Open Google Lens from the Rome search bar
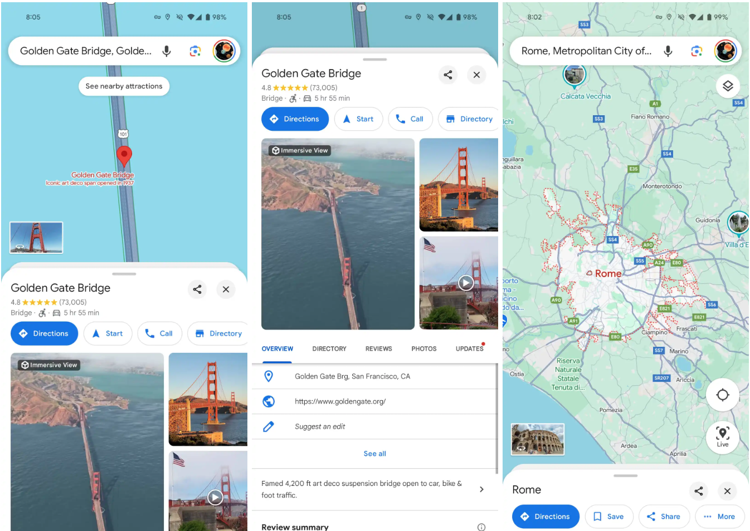 tap(697, 51)
